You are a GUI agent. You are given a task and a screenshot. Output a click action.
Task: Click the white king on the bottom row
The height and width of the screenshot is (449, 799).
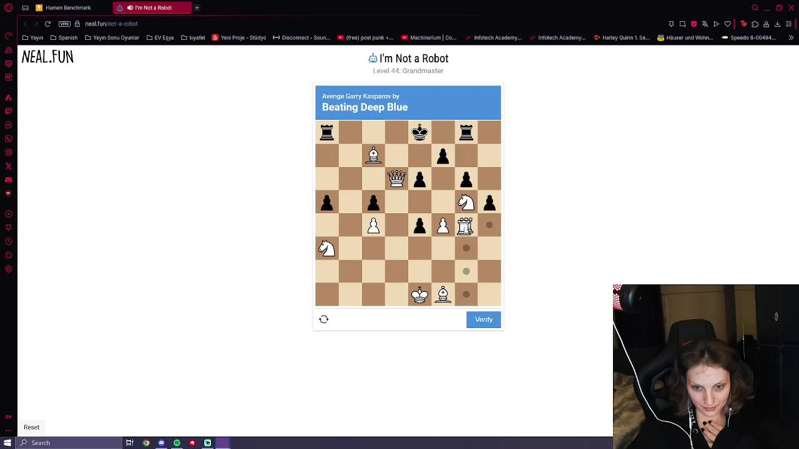tap(419, 294)
